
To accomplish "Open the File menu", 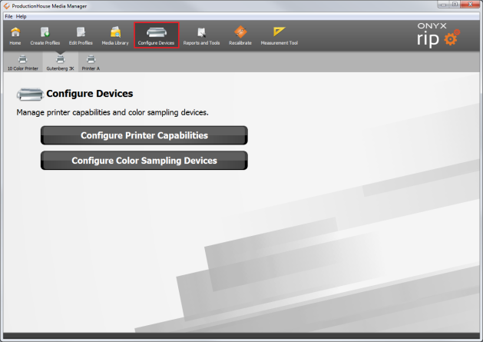I will pos(8,16).
